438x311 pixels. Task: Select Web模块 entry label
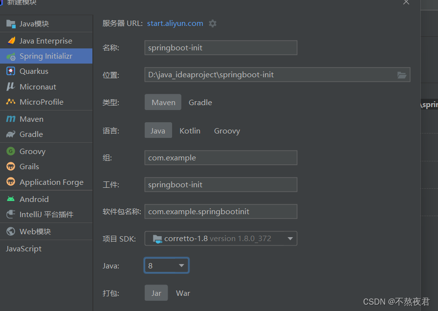pyautogui.click(x=35, y=232)
